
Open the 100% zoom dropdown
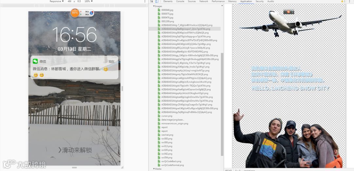88,1
